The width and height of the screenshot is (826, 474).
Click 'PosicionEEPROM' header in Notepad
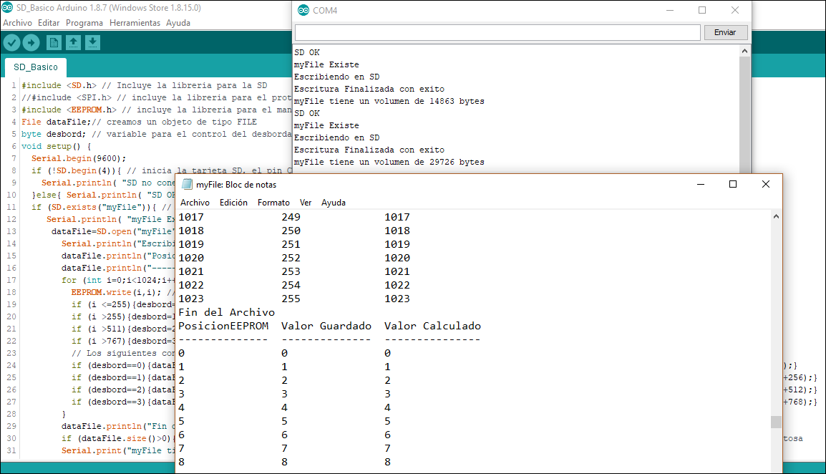pos(223,326)
